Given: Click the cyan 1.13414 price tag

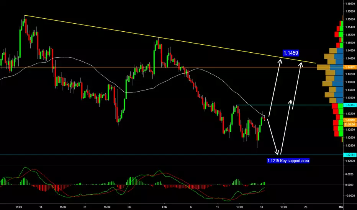Looking at the screenshot, I should [350, 105].
